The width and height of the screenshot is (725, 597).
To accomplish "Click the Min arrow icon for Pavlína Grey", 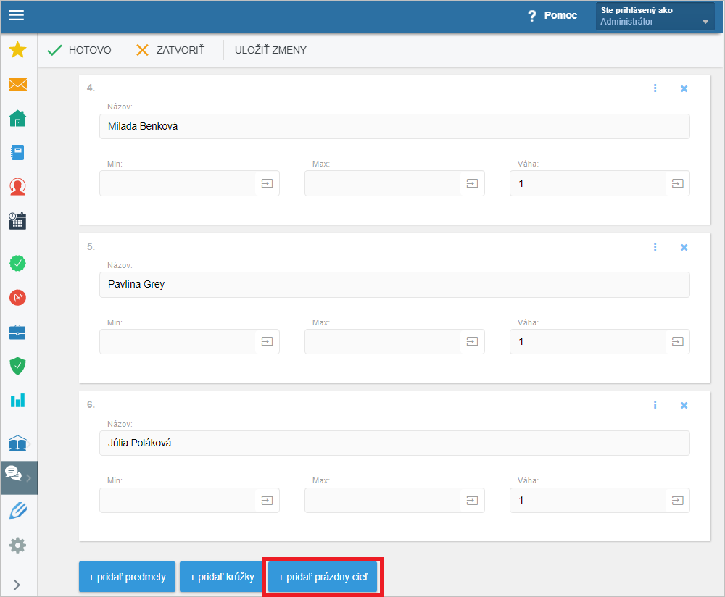I will pyautogui.click(x=268, y=341).
